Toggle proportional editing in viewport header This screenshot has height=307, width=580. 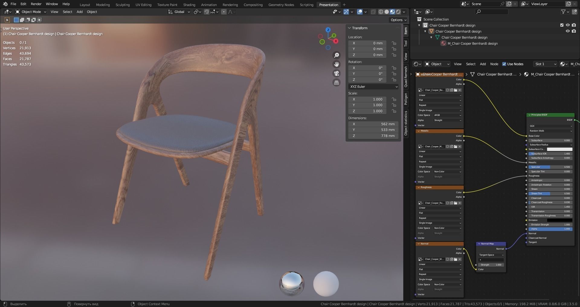pyautogui.click(x=224, y=12)
